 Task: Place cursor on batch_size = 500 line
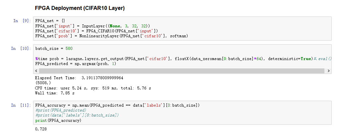tap(54, 49)
